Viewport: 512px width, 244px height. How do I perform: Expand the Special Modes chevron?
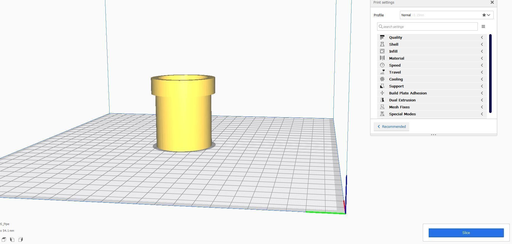coord(482,114)
